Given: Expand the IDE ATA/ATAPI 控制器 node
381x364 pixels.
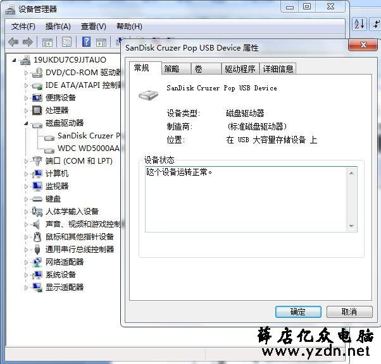Looking at the screenshot, I should tap(26, 85).
